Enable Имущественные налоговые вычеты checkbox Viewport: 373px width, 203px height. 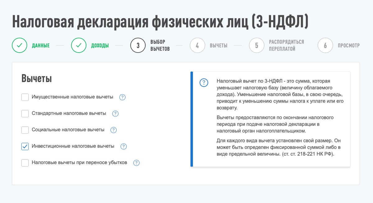[x=25, y=97]
